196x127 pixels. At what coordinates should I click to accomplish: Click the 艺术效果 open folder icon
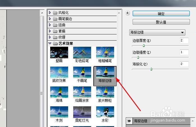tap(55, 43)
